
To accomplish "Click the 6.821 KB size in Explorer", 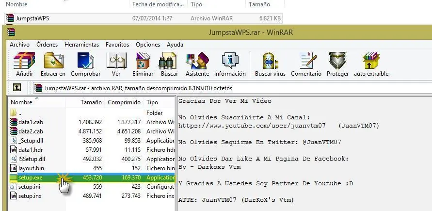I will pyautogui.click(x=270, y=18).
